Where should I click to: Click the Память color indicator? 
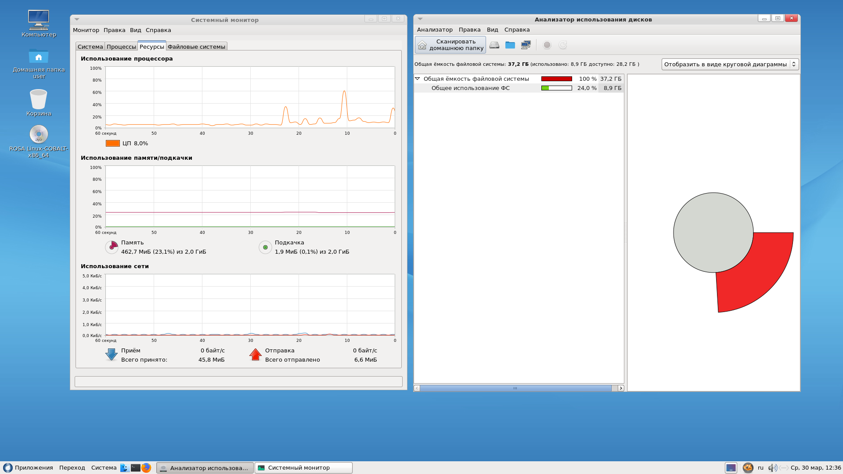click(x=112, y=247)
